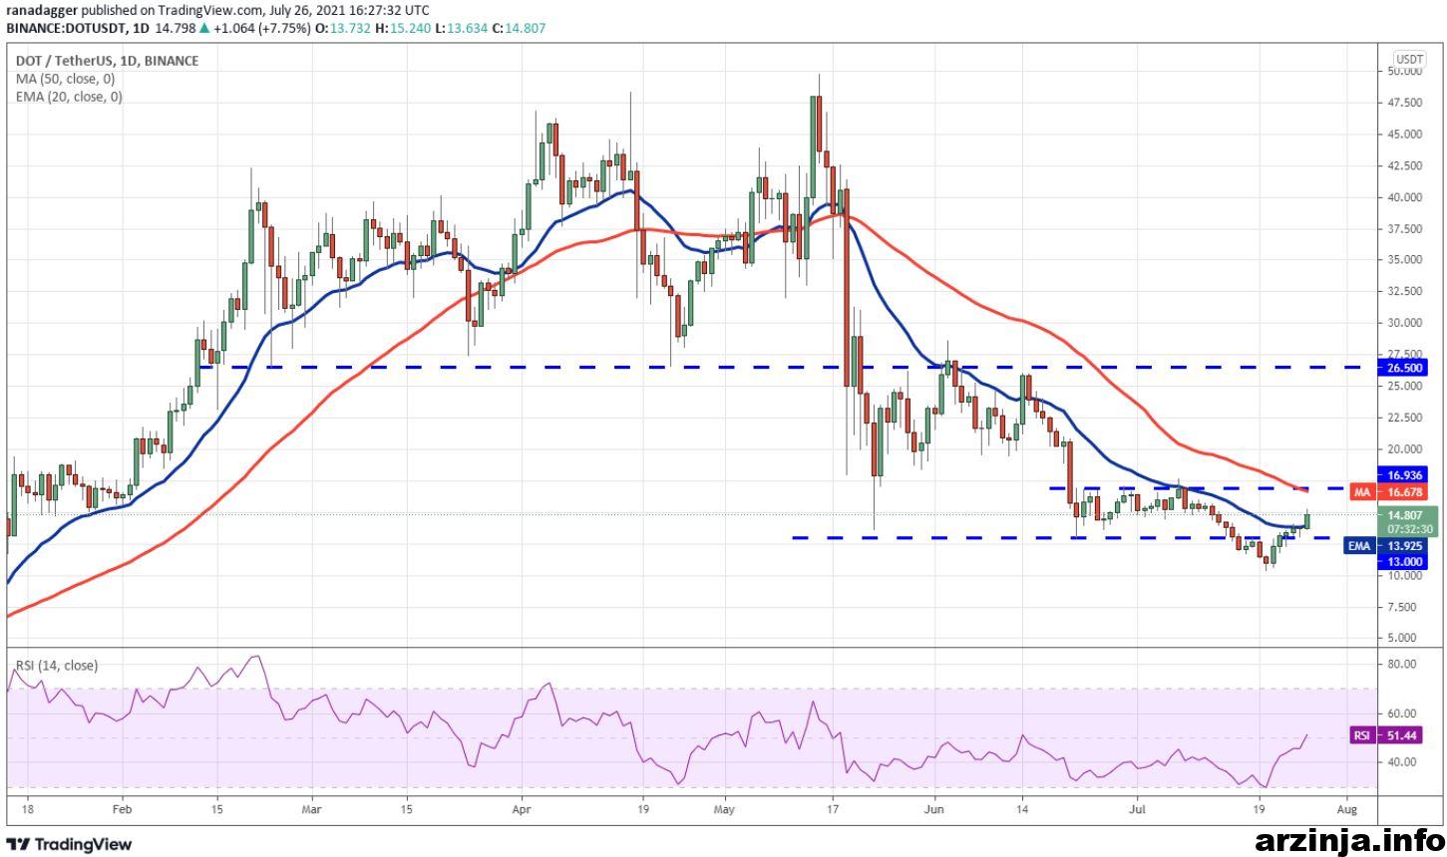Click the Jul label on time axis
Viewport: 1447px width, 857px height.
(x=1137, y=809)
